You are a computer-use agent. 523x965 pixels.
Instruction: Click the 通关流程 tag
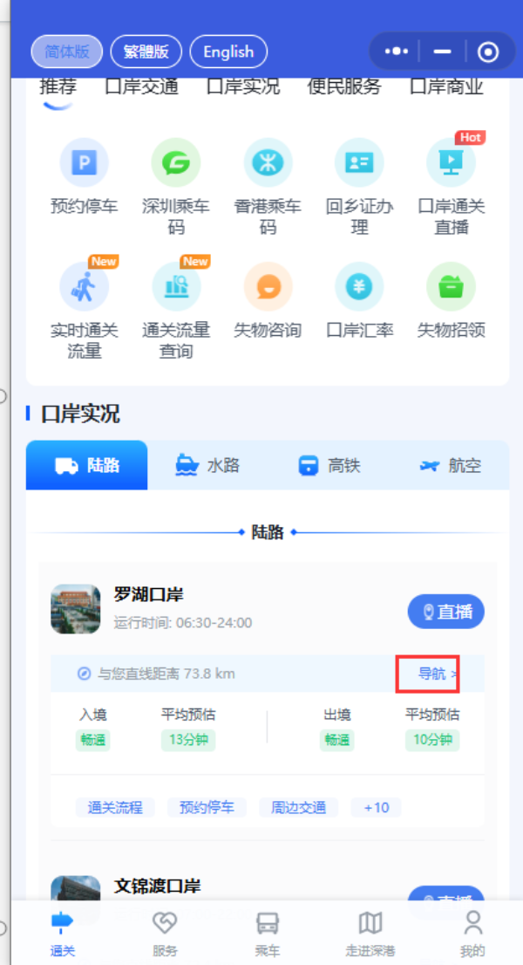(115, 807)
